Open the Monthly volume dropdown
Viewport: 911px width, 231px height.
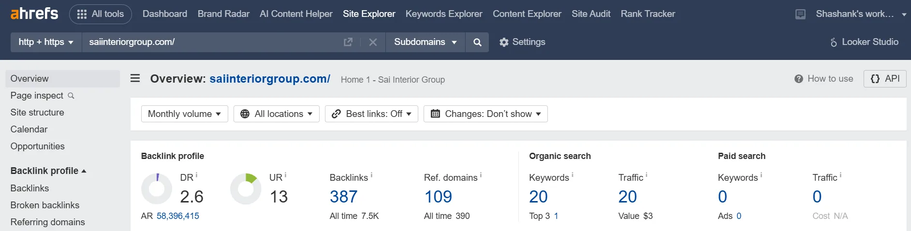click(185, 114)
